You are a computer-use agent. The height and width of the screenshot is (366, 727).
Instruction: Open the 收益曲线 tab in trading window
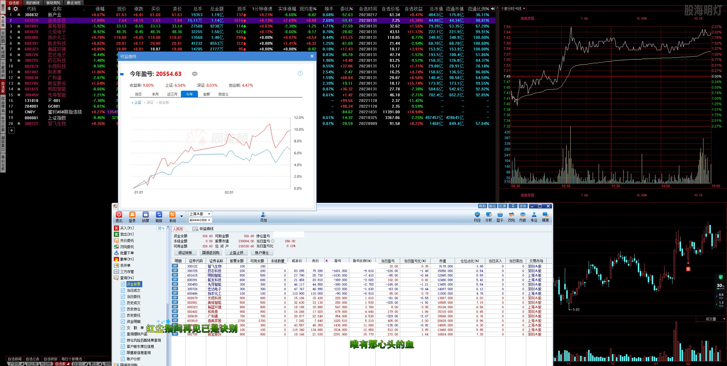click(x=204, y=229)
